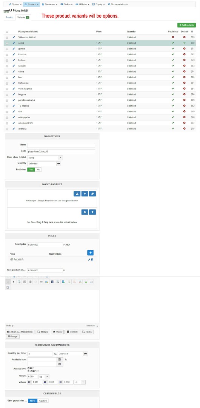The height and width of the screenshot is (408, 200).
Task: Check the erős pepperoni row checkbox
Action: point(7,123)
